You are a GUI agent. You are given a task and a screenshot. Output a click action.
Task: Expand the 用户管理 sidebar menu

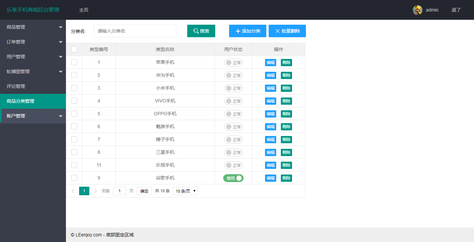pyautogui.click(x=33, y=57)
